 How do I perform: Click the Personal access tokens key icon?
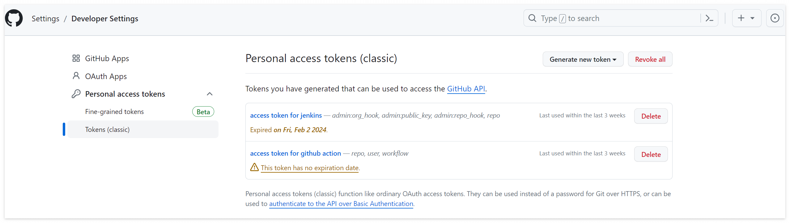pyautogui.click(x=76, y=94)
